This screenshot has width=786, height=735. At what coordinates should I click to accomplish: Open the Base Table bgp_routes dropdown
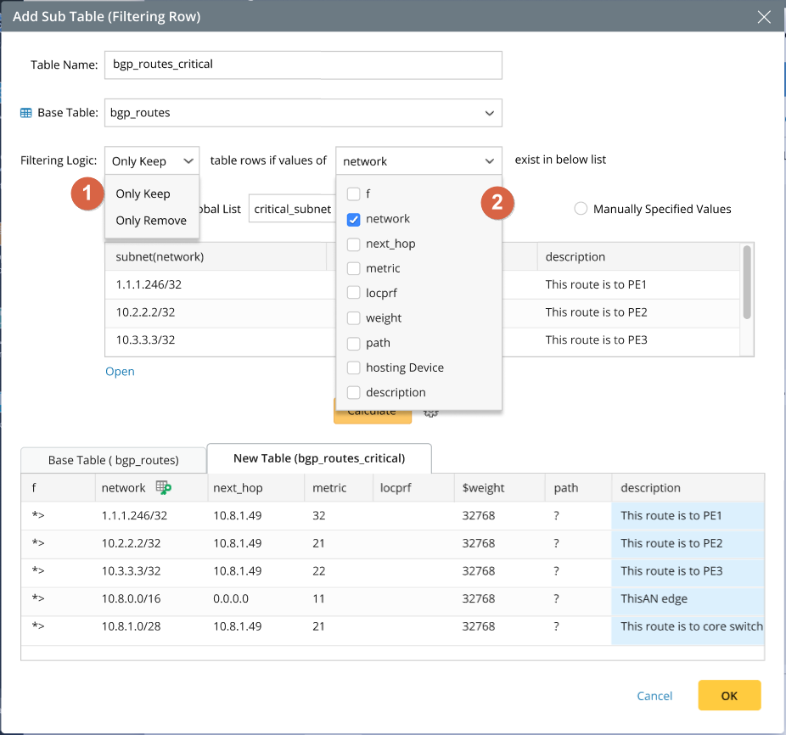click(x=303, y=113)
